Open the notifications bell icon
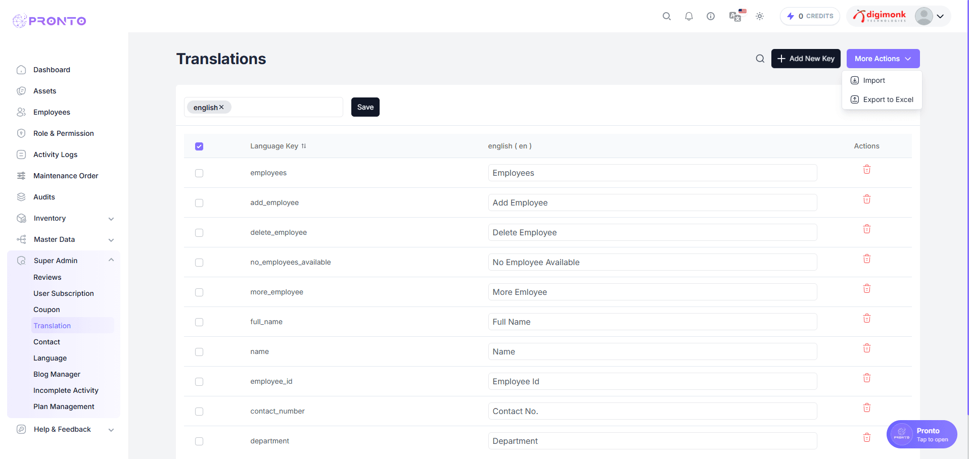Screen dimensions: 969x459 [x=688, y=16]
